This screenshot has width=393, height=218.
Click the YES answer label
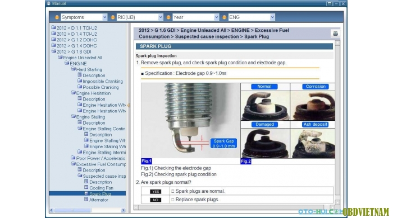(156, 192)
